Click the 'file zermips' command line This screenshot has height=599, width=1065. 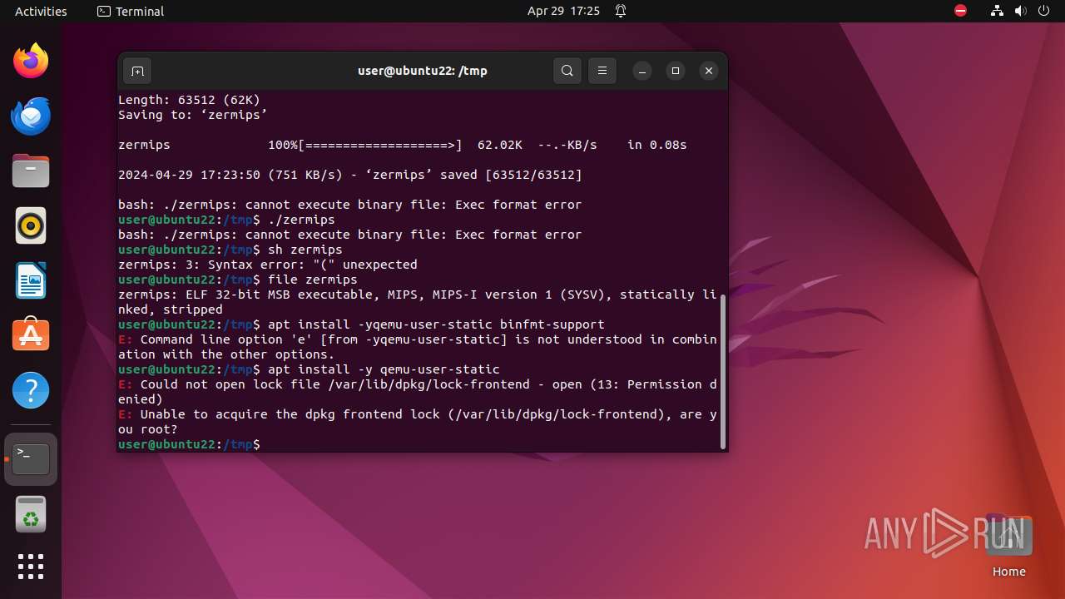(x=238, y=280)
